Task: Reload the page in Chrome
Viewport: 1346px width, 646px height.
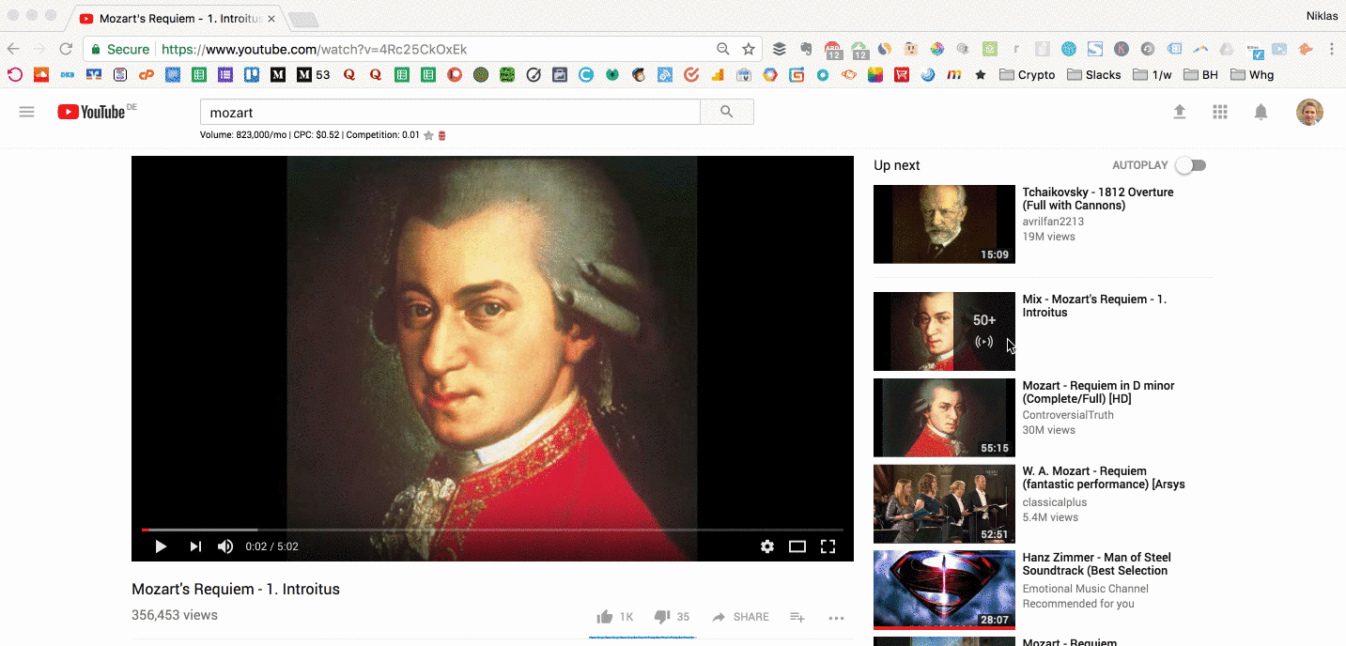Action: click(66, 49)
